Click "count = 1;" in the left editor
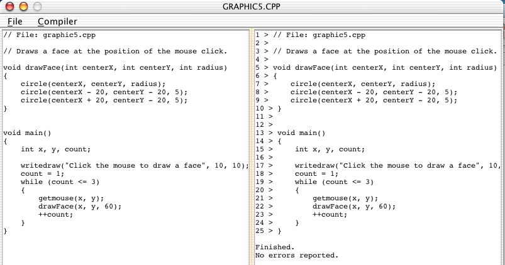Image resolution: width=505 pixels, height=265 pixels. (x=42, y=174)
